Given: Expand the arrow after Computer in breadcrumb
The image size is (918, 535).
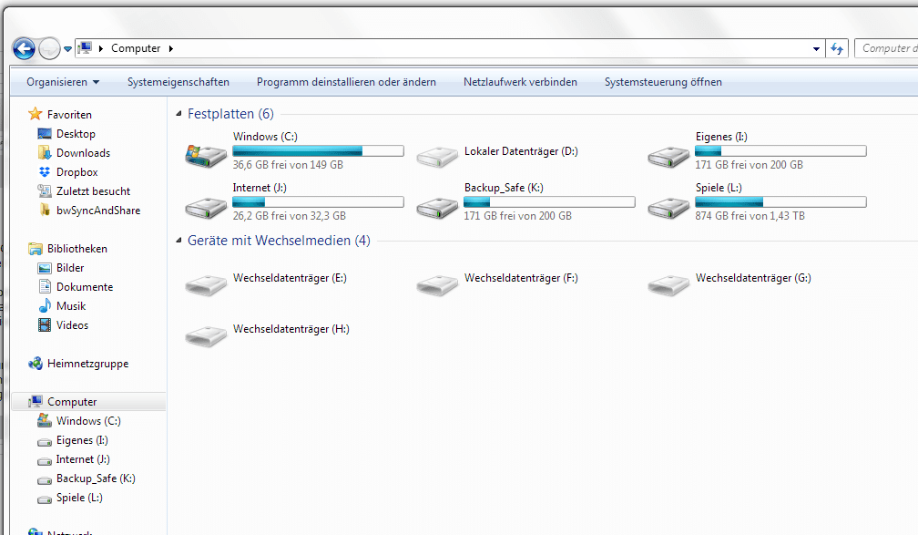Looking at the screenshot, I should point(171,48).
